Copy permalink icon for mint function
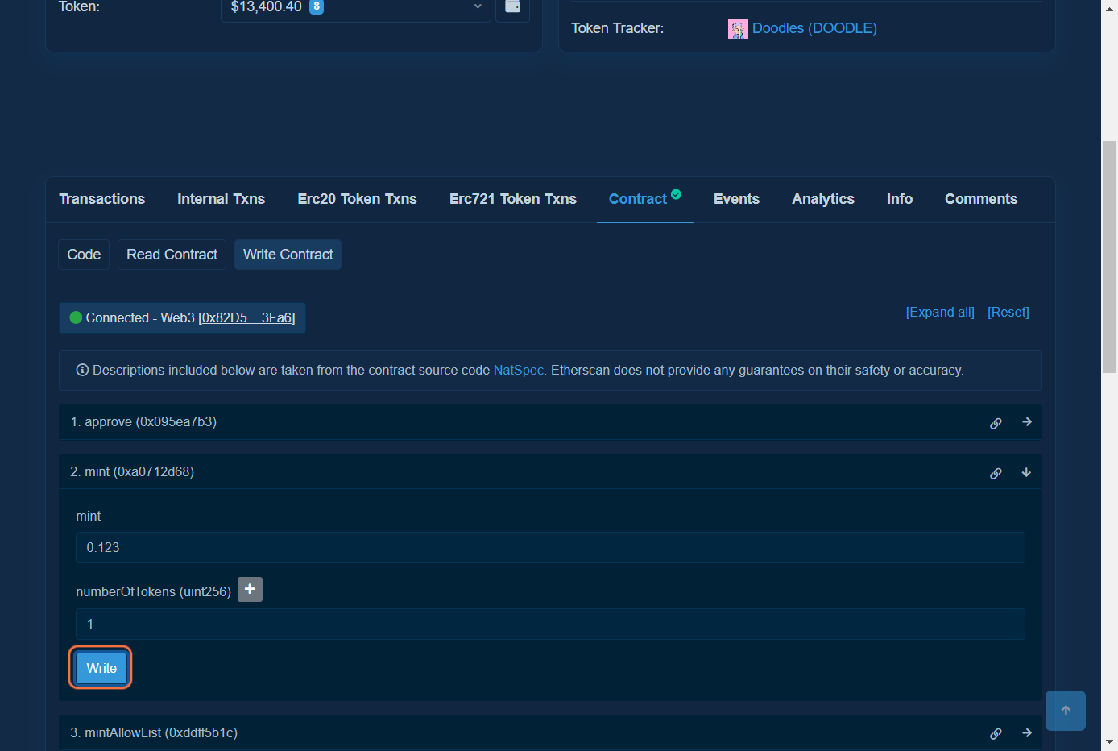This screenshot has height=751, width=1118. click(996, 473)
